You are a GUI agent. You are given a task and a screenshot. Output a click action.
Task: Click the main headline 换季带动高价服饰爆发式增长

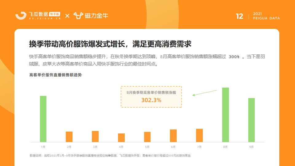click(77, 44)
